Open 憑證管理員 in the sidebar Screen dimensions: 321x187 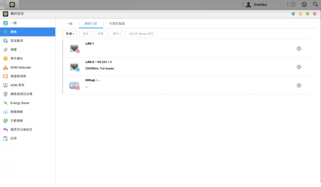click(28, 76)
